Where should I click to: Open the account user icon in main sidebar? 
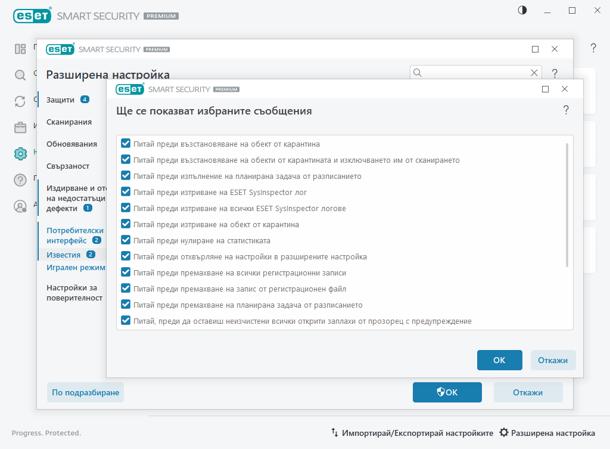(20, 206)
